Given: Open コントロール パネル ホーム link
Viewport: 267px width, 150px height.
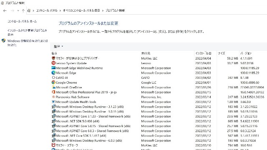Looking at the screenshot, I should pyautogui.click(x=22, y=21).
